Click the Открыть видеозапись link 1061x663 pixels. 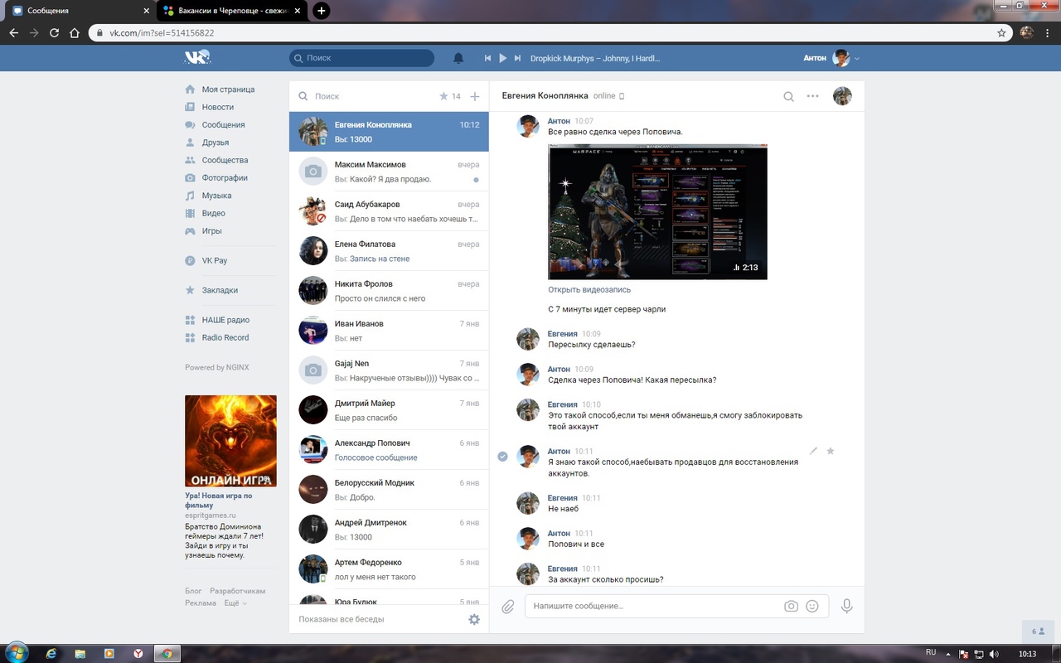589,290
